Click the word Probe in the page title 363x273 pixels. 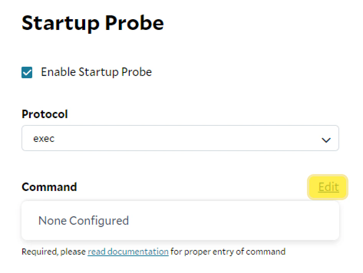134,23
